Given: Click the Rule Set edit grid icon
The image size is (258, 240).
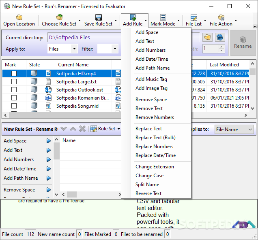Looking at the screenshot, I should [x=94, y=129].
